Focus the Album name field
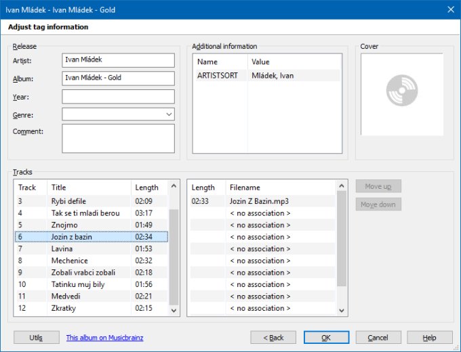 coord(118,78)
